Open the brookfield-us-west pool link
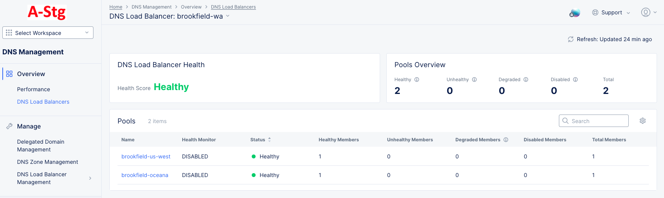Screen dimensions: 664x198 [x=146, y=156]
